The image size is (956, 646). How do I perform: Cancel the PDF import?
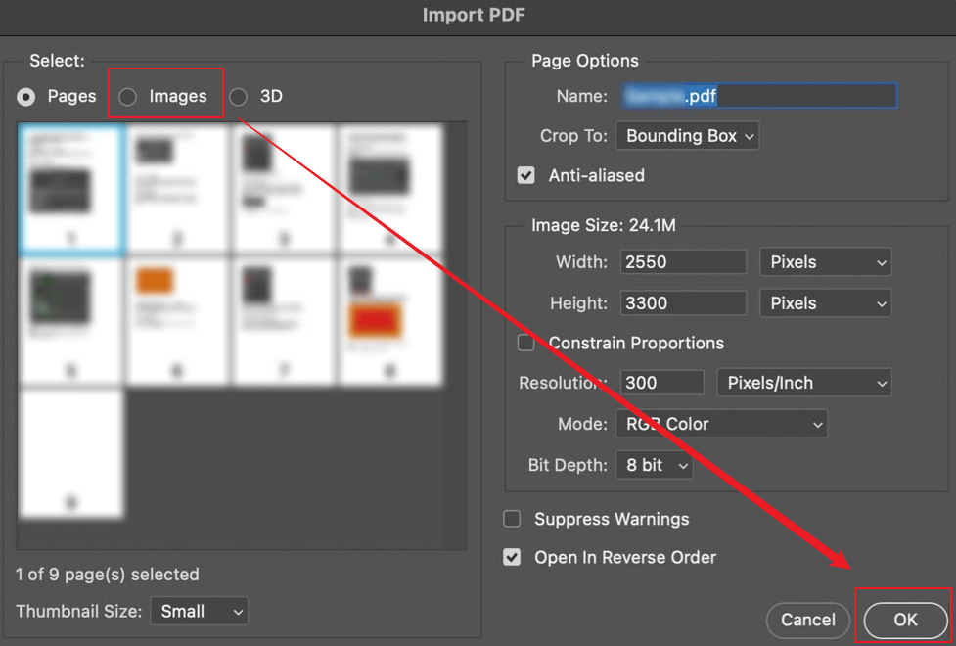(807, 619)
